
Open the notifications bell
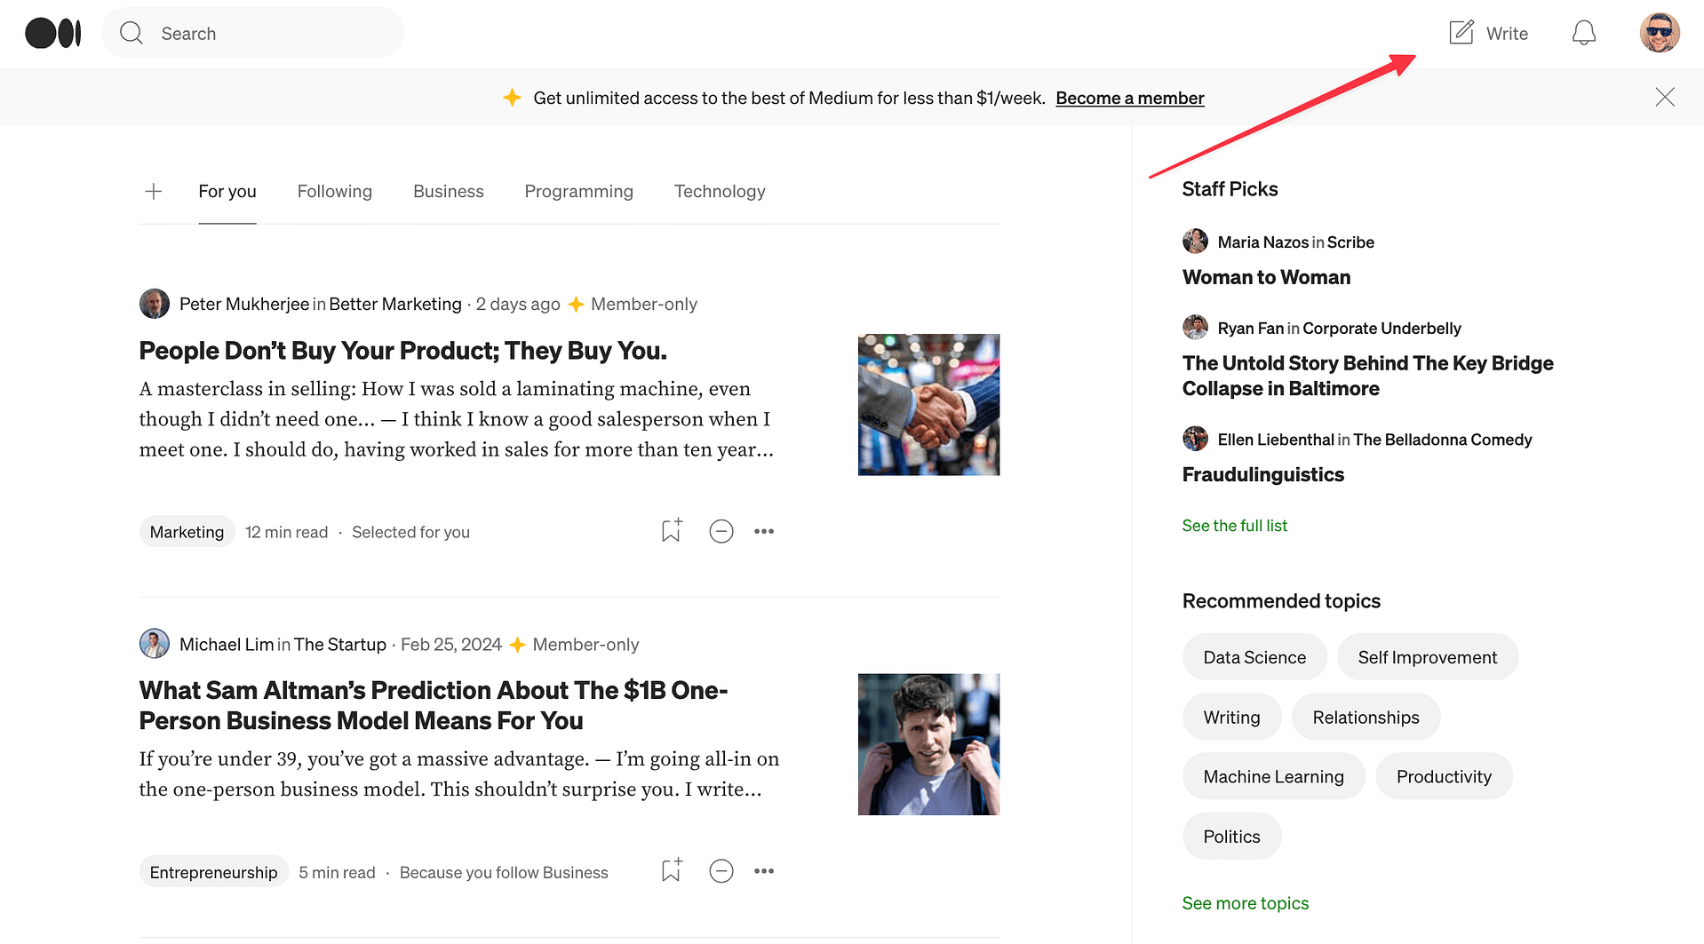[1583, 32]
